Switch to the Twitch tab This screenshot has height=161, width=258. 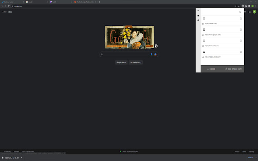pos(61,2)
